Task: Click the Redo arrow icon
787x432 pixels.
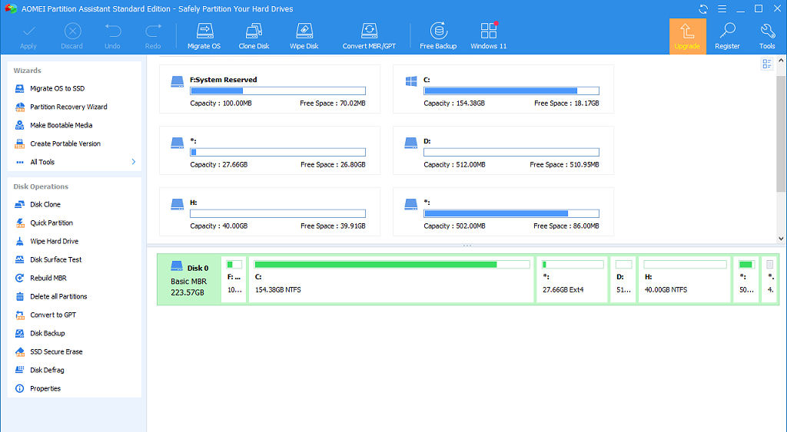Action: click(x=153, y=31)
